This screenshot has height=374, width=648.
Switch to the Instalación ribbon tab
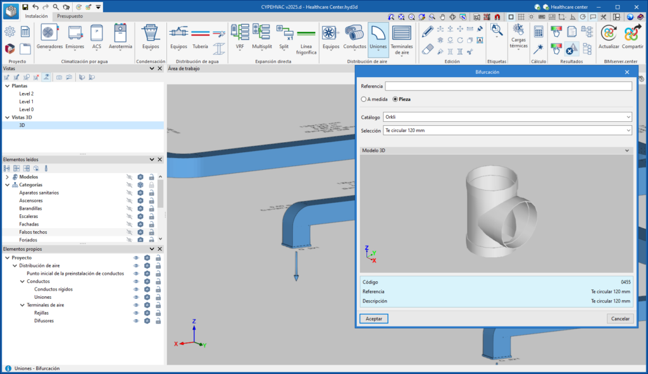pyautogui.click(x=37, y=16)
